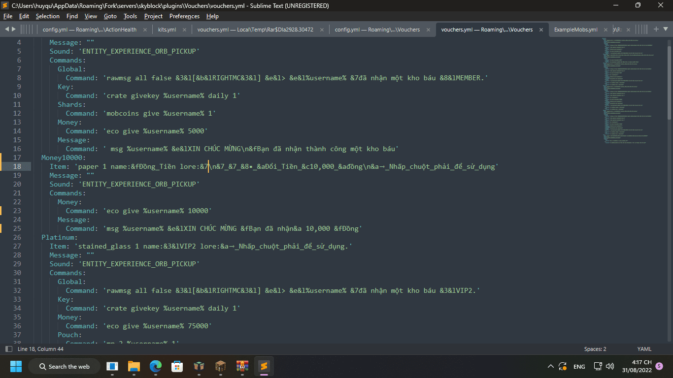
Task: Click the Line 18, Column 44 status text
Action: (x=40, y=349)
